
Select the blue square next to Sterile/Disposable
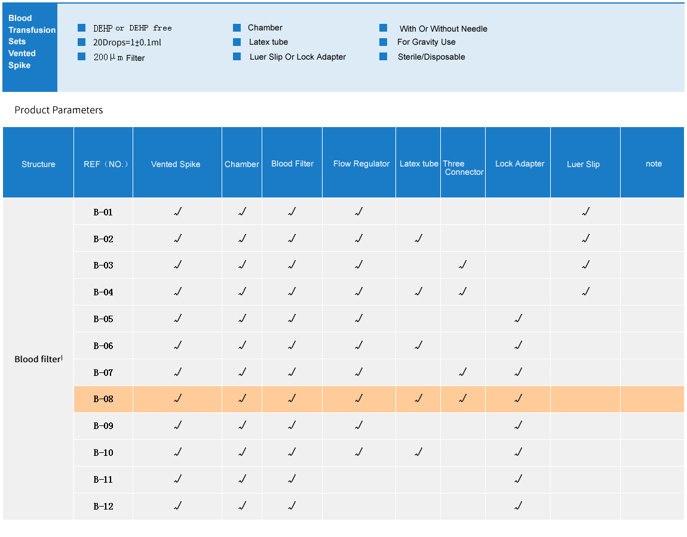click(x=384, y=57)
